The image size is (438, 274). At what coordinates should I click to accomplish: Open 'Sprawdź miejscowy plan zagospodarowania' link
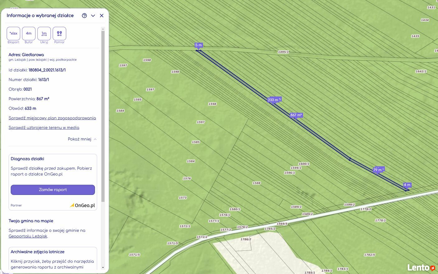pos(52,118)
